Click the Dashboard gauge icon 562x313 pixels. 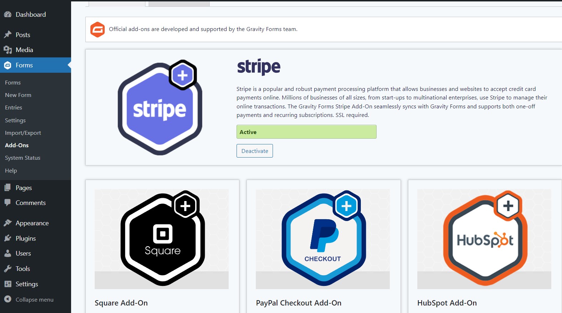tap(8, 15)
